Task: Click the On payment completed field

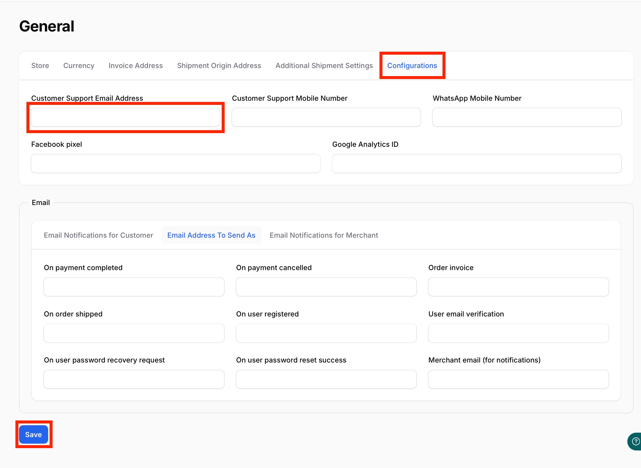Action: point(134,287)
